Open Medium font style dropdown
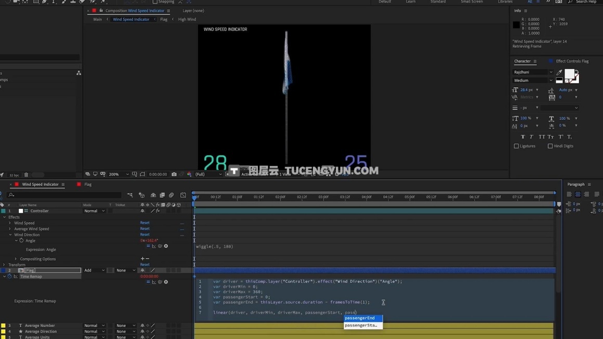 [x=533, y=80]
